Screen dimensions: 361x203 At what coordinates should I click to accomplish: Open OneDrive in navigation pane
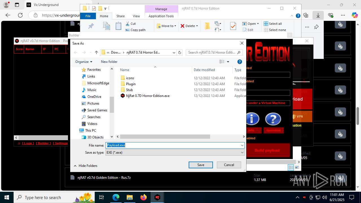point(94,97)
